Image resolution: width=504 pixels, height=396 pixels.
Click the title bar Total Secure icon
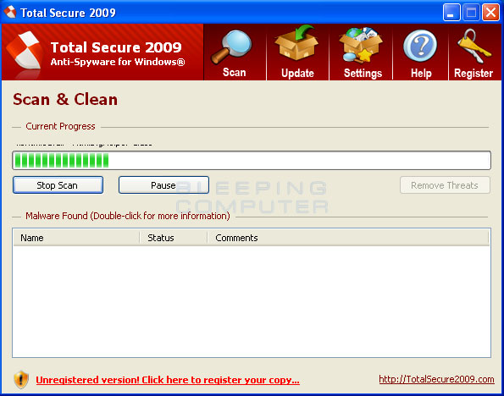click(x=10, y=12)
